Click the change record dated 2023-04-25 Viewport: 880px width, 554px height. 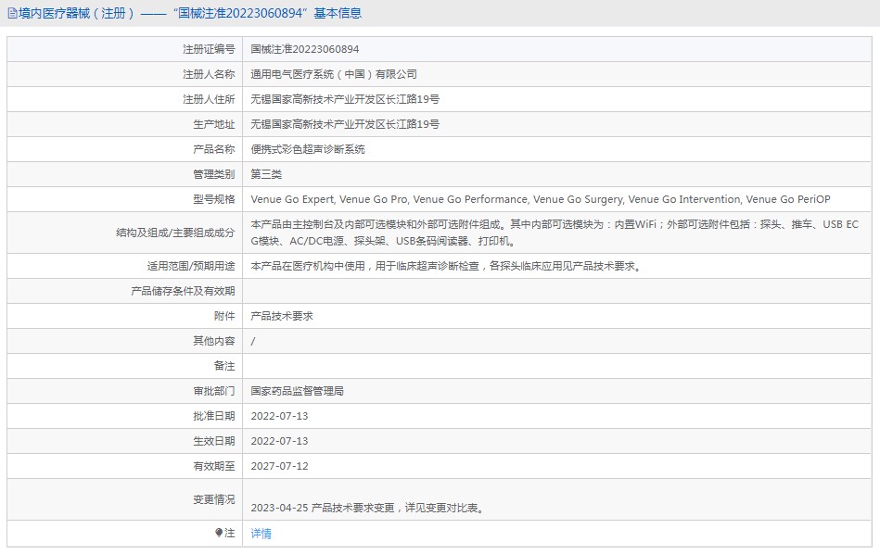pos(367,508)
